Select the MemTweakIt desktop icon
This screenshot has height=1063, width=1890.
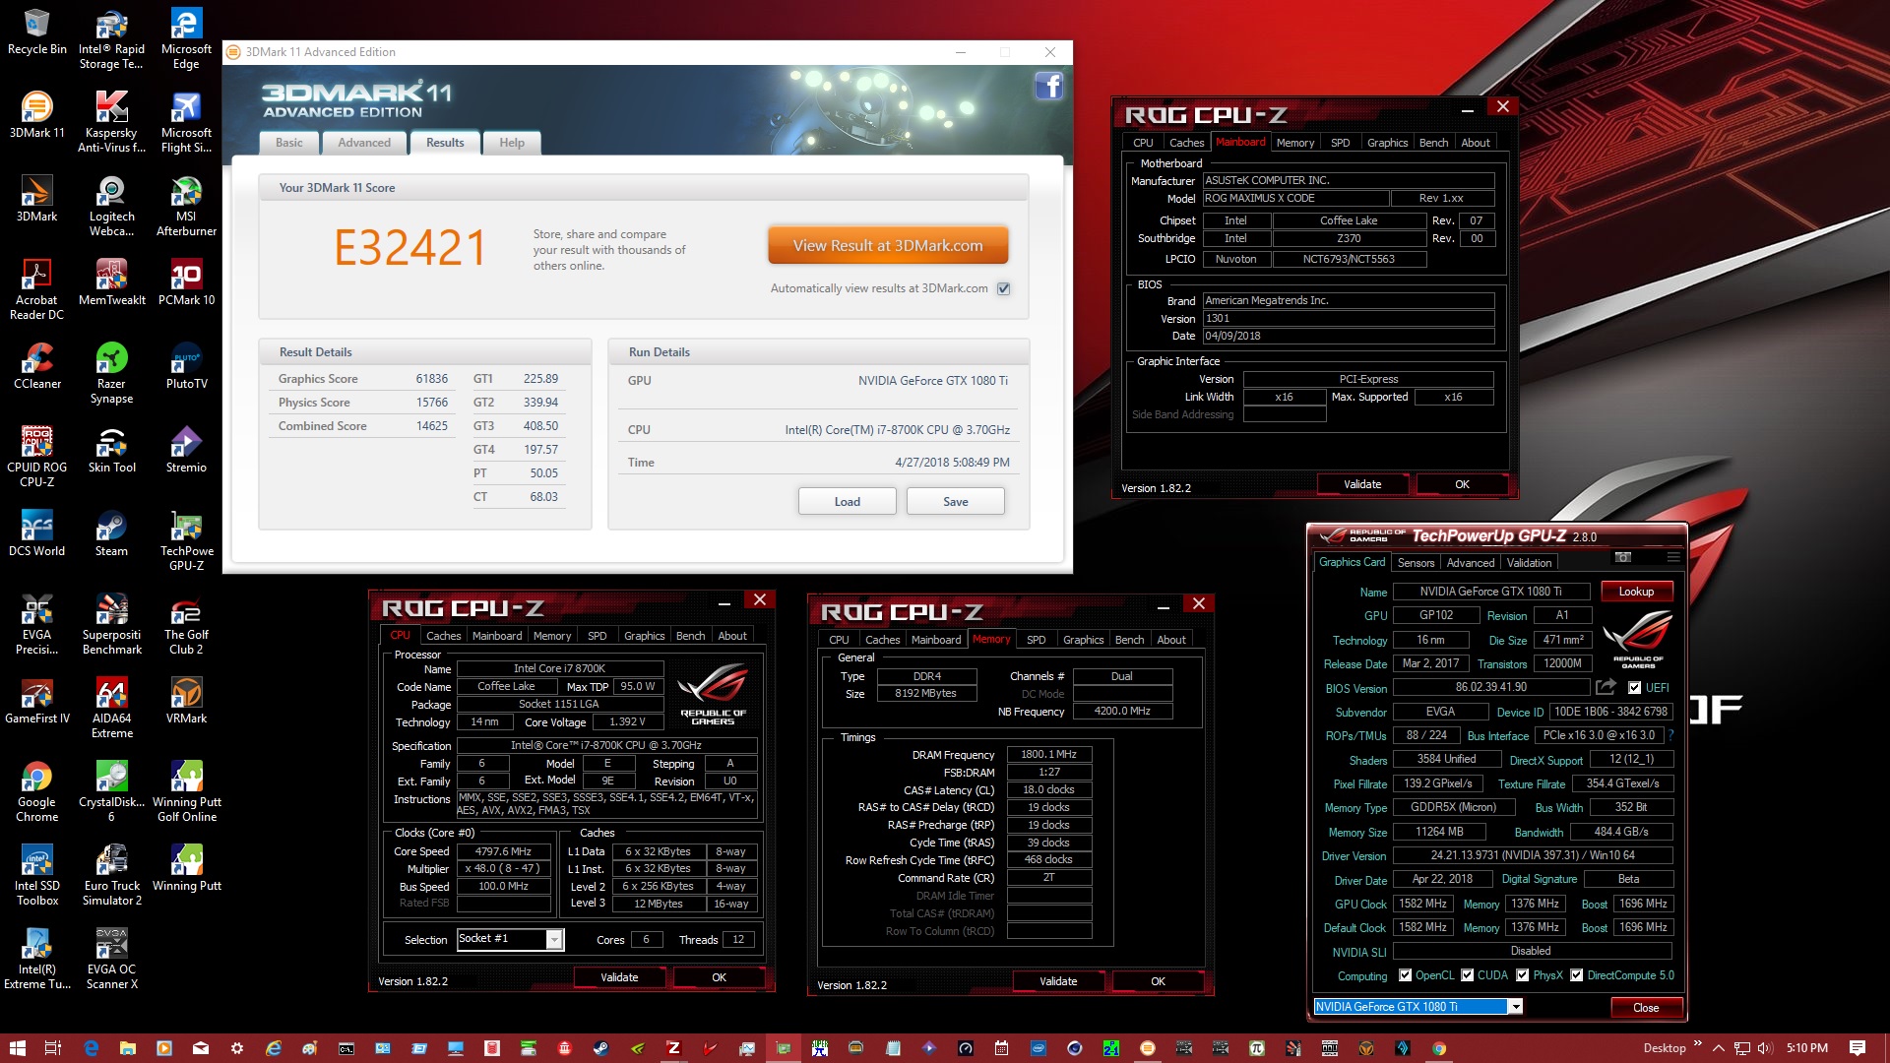(111, 282)
